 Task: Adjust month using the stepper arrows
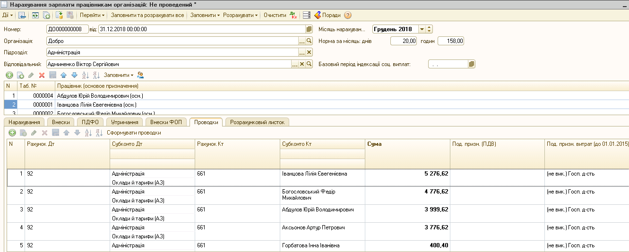(x=429, y=29)
